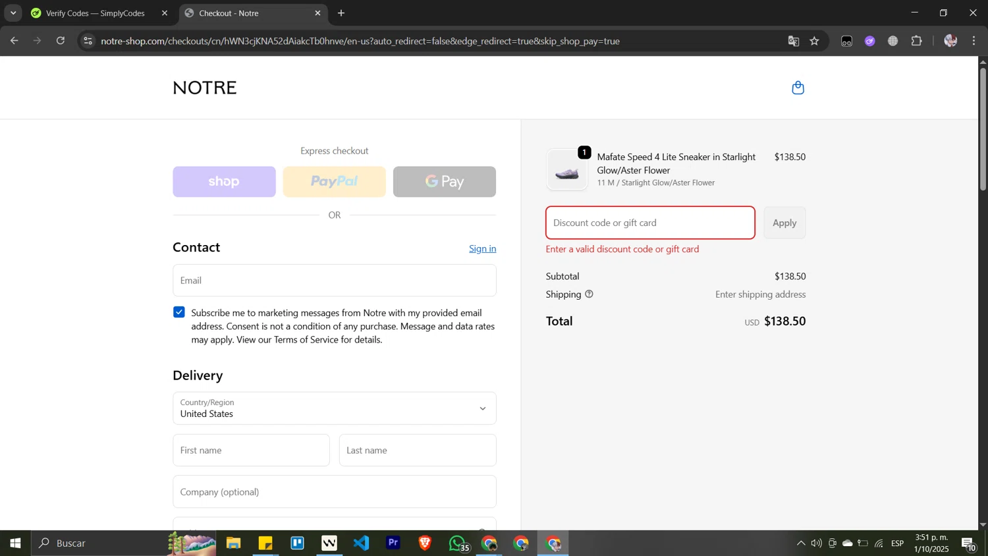Viewport: 988px width, 556px height.
Task: Translate this page with Google Translate icon
Action: 794,41
